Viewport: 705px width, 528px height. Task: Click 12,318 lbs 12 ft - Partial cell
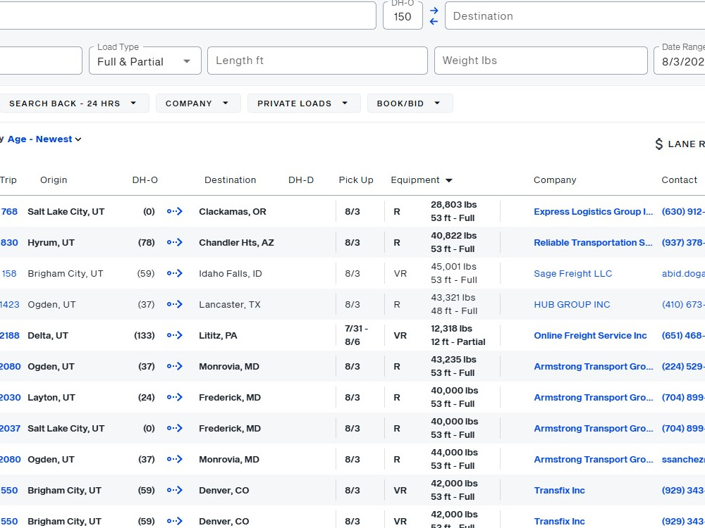[458, 335]
